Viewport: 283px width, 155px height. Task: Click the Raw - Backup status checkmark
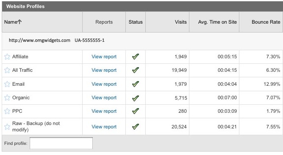pos(136,127)
